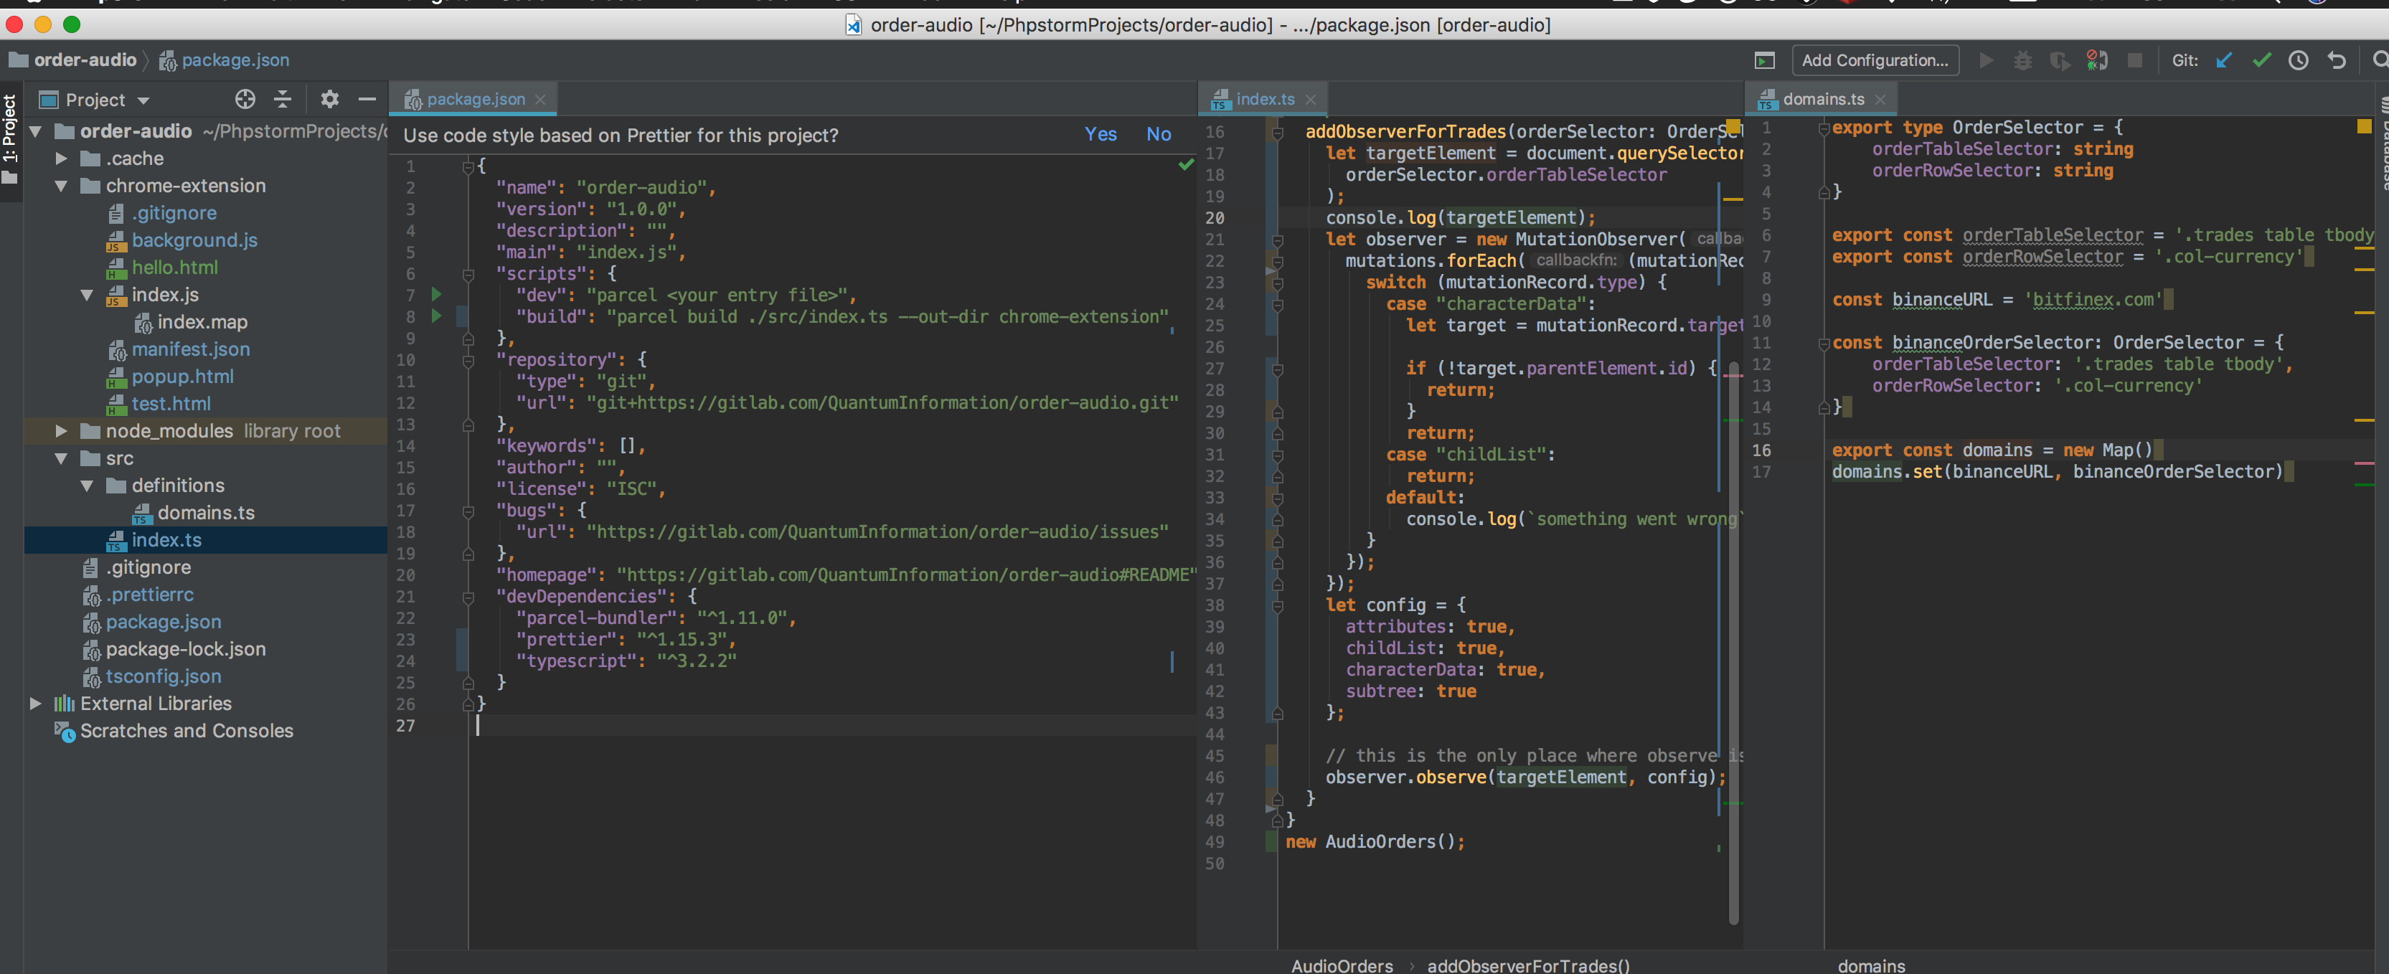Collapse the order-audio root folder

tap(35, 131)
